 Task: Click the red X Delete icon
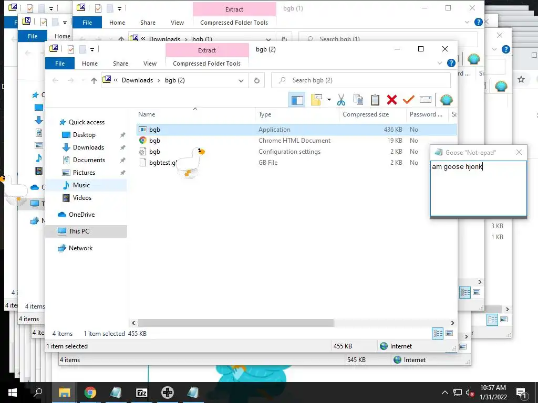point(392,100)
